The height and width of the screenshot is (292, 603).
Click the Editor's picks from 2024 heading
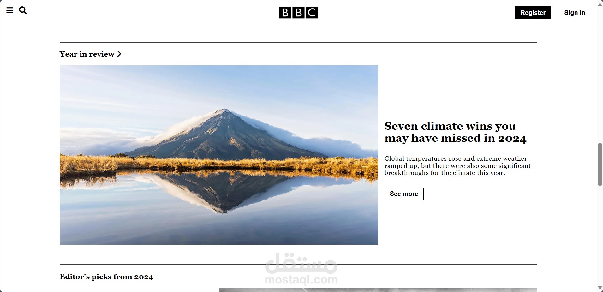pyautogui.click(x=106, y=277)
